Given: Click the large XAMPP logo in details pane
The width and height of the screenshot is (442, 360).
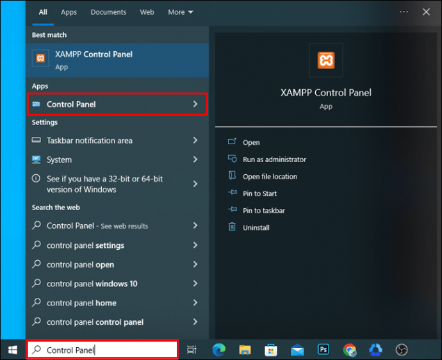Looking at the screenshot, I should click(x=326, y=60).
